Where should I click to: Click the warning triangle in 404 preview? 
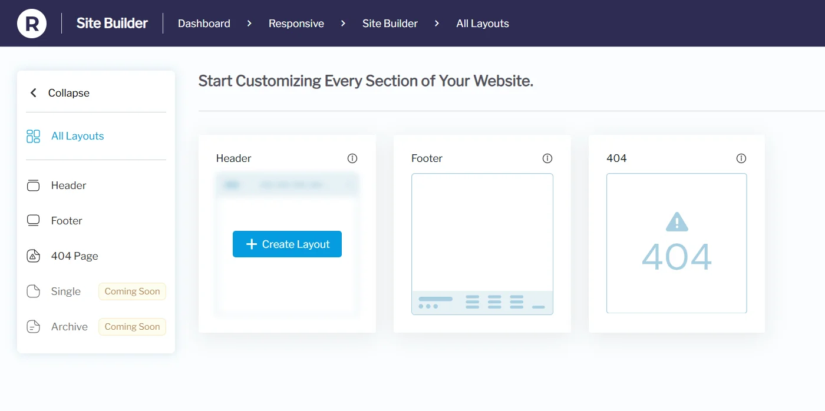click(x=677, y=222)
